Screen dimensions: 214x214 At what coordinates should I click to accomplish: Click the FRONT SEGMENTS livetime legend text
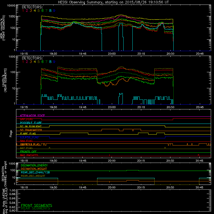click(x=37, y=205)
